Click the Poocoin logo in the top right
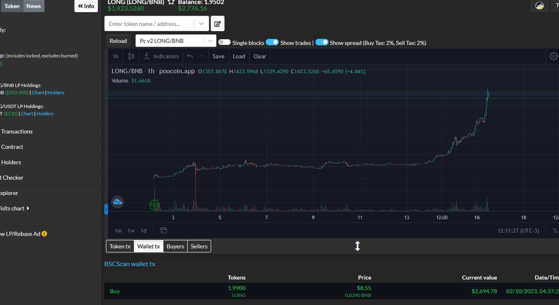559x305 pixels. click(539, 6)
